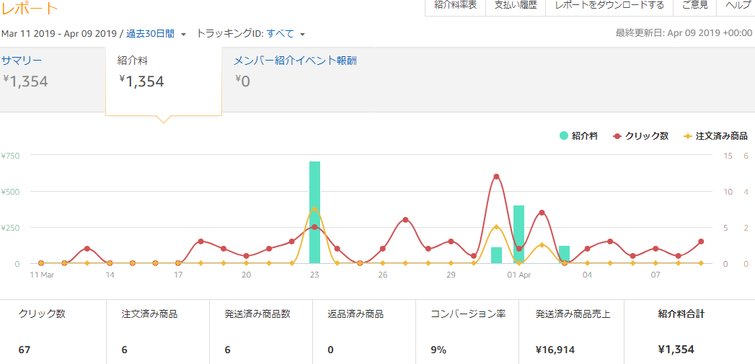Click the 注文済み商品 6 summary cell
The image size is (755, 364).
pyautogui.click(x=158, y=332)
